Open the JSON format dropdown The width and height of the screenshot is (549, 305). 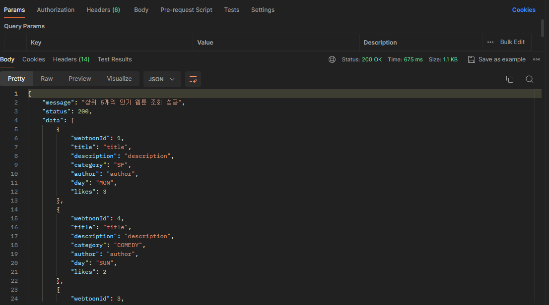coord(162,79)
